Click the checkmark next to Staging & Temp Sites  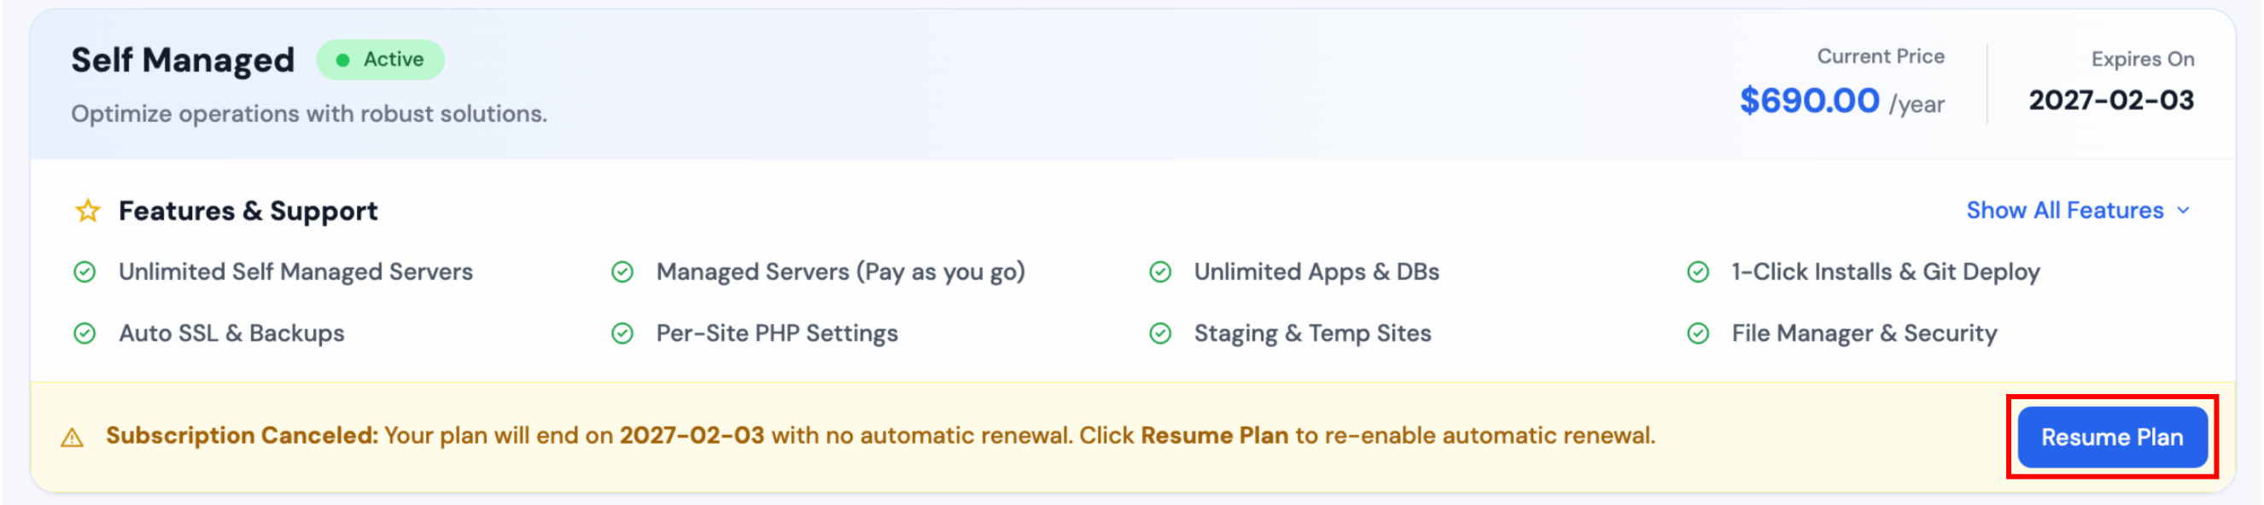[1161, 333]
